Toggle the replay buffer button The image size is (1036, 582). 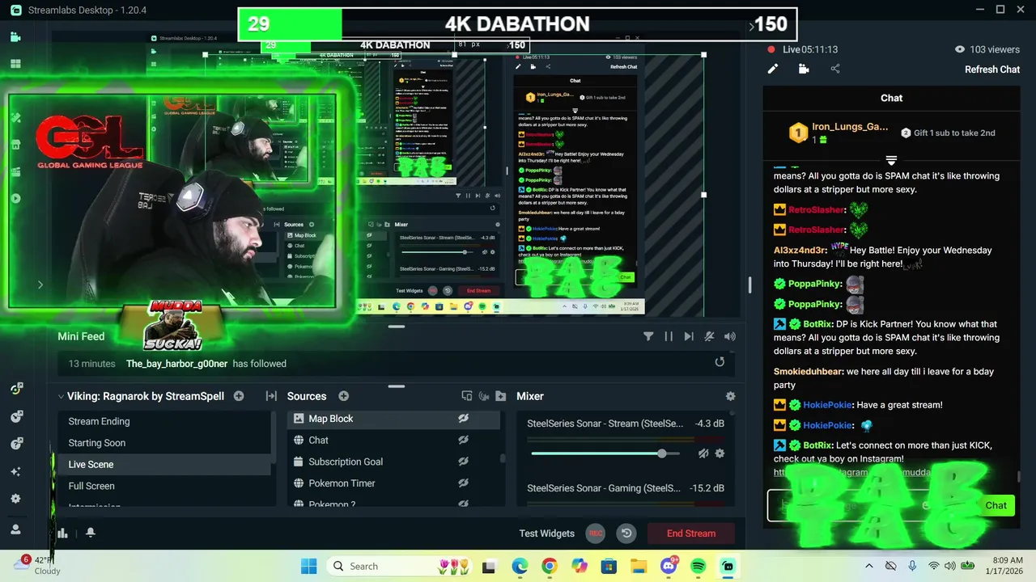(626, 533)
